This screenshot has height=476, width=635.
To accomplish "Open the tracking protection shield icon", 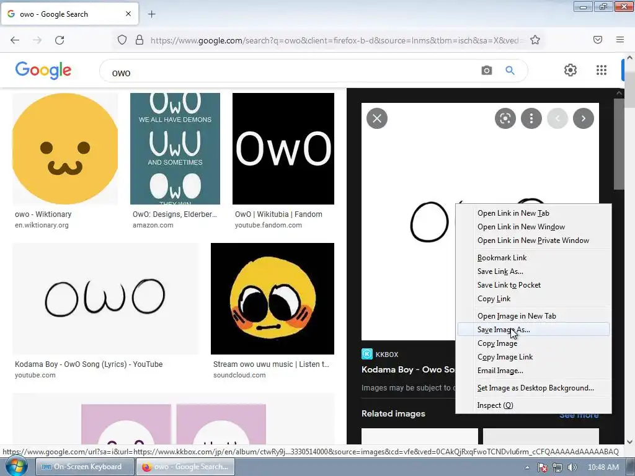I will click(122, 40).
